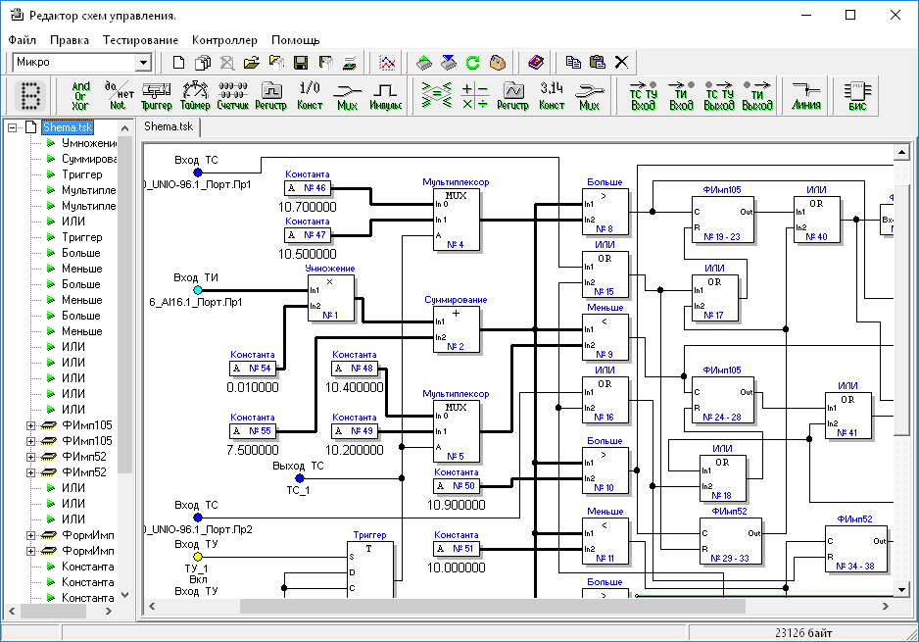Screen dimensions: 919x642
Task: Click the 3,14 Конст constant tool
Action: click(x=552, y=96)
